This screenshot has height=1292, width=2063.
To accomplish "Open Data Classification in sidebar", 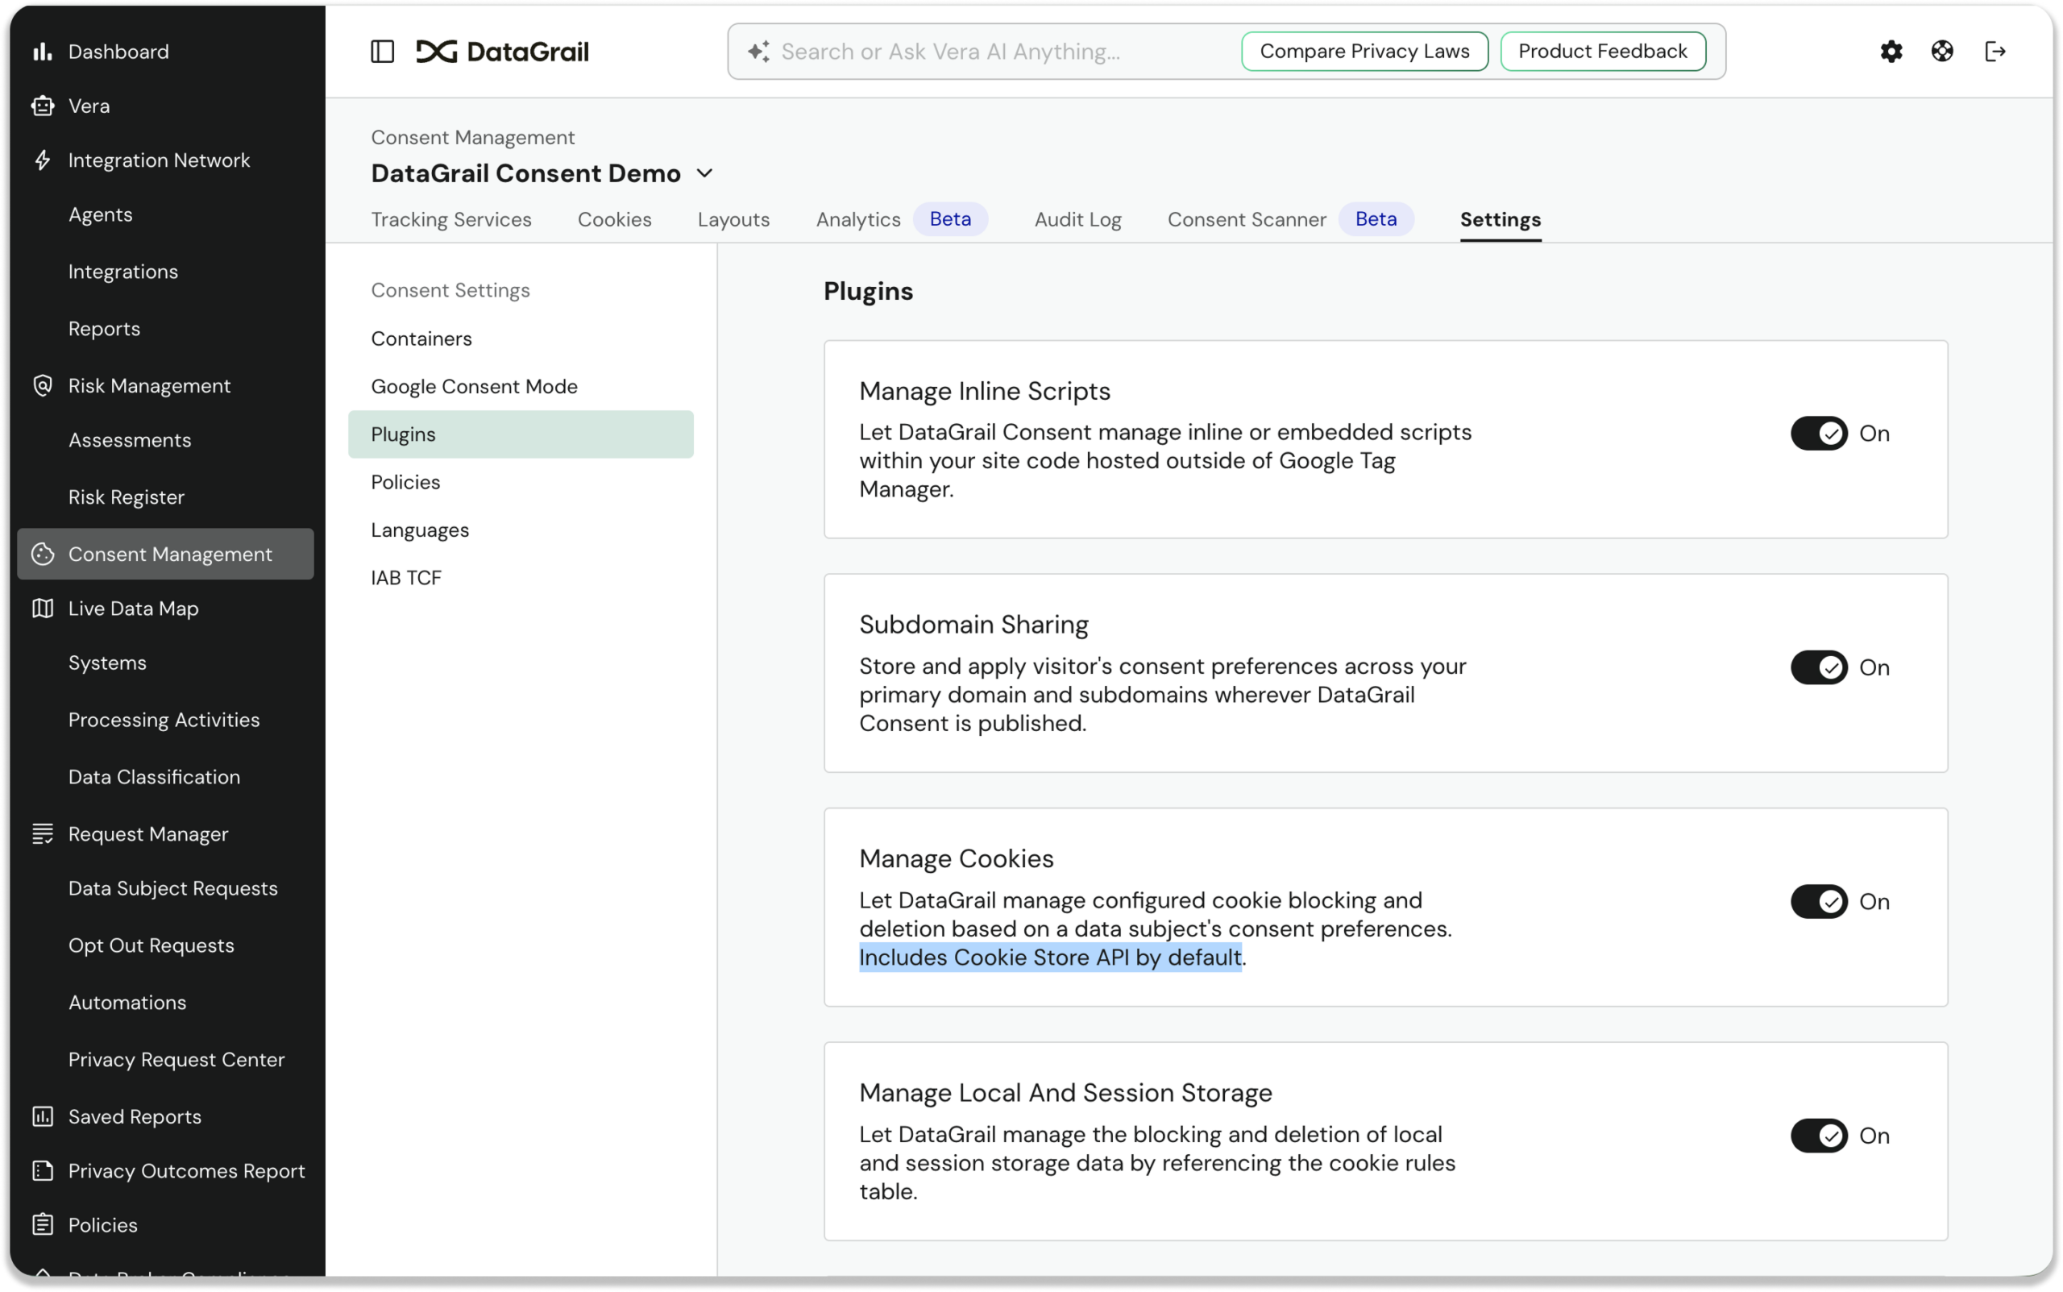I will (155, 778).
